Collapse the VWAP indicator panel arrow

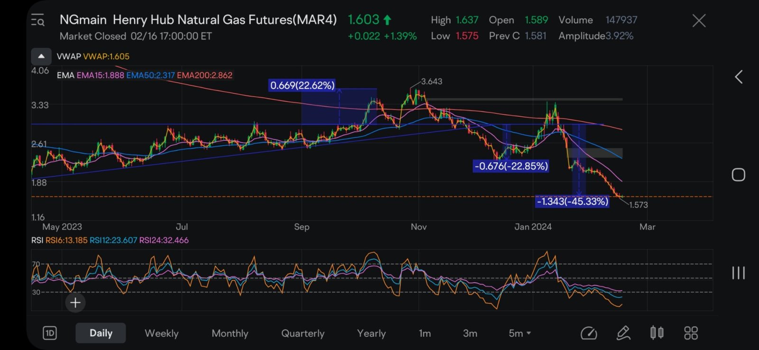click(41, 56)
